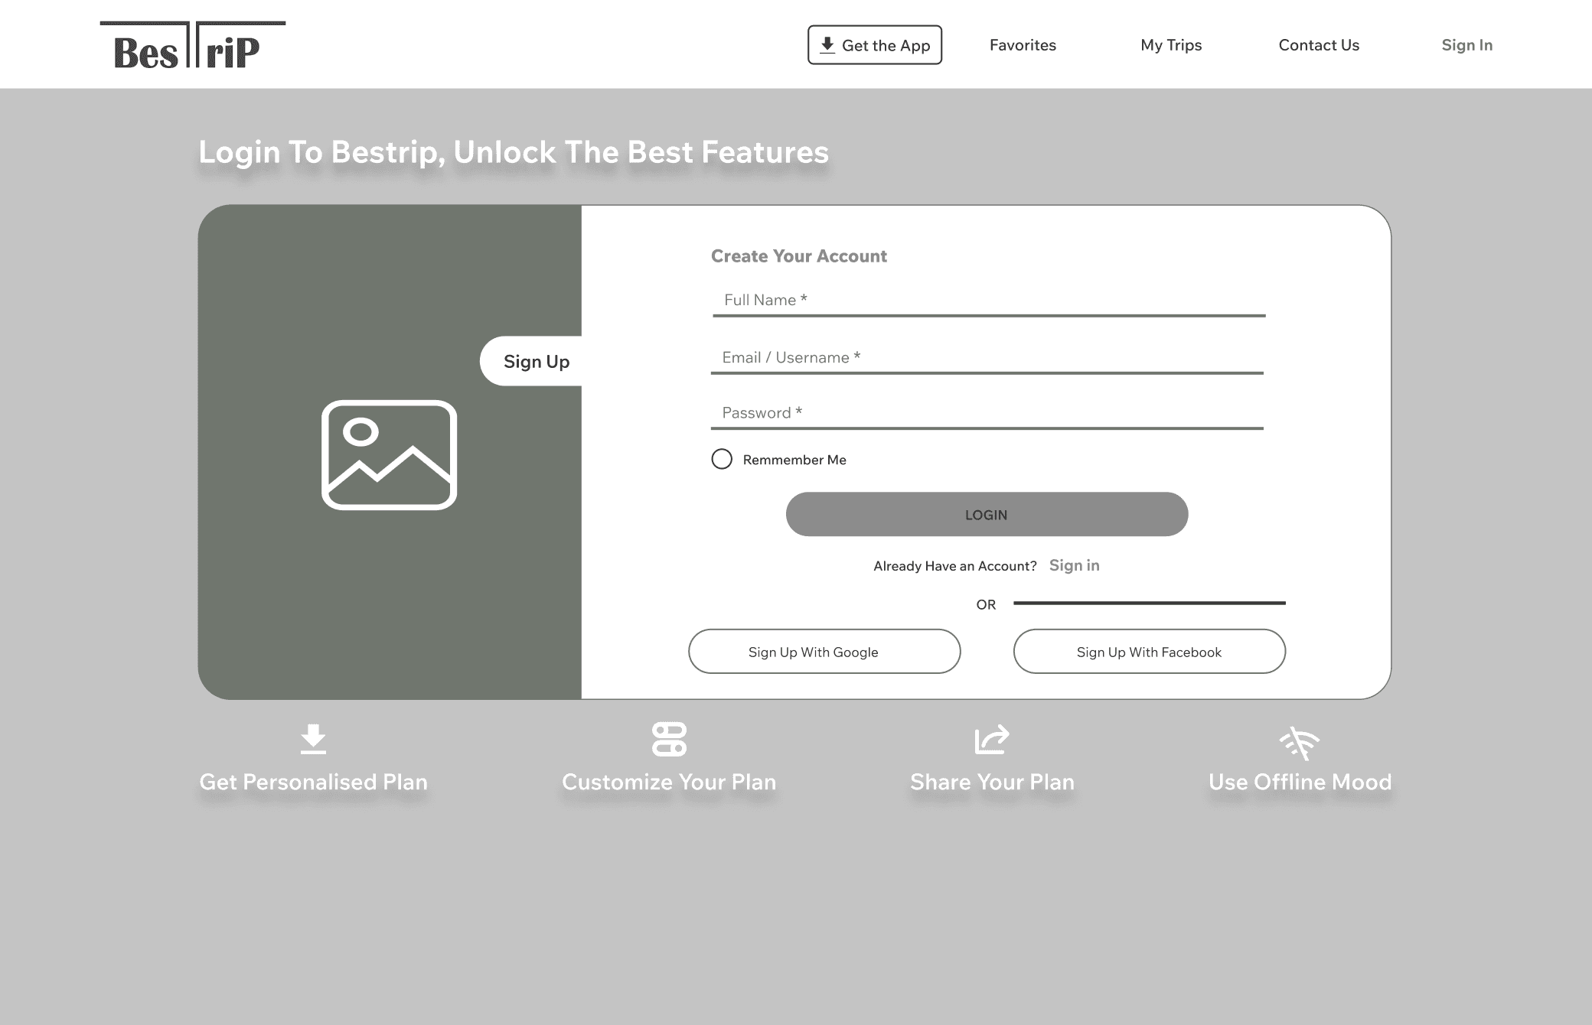
Task: Click the Use Offline Mood wifi-off icon
Action: point(1300,739)
